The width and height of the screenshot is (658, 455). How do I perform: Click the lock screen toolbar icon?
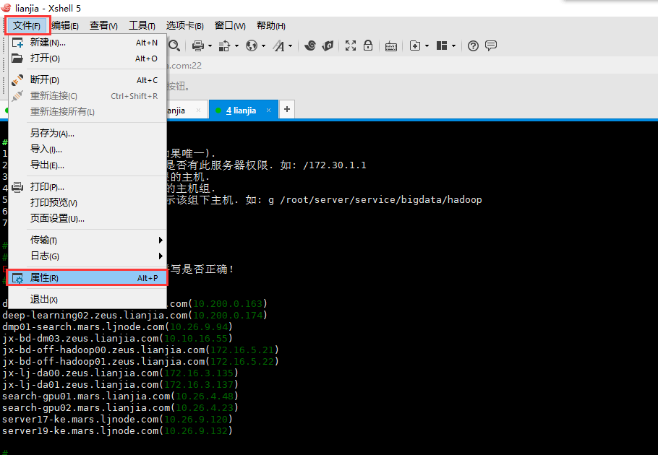click(x=368, y=45)
